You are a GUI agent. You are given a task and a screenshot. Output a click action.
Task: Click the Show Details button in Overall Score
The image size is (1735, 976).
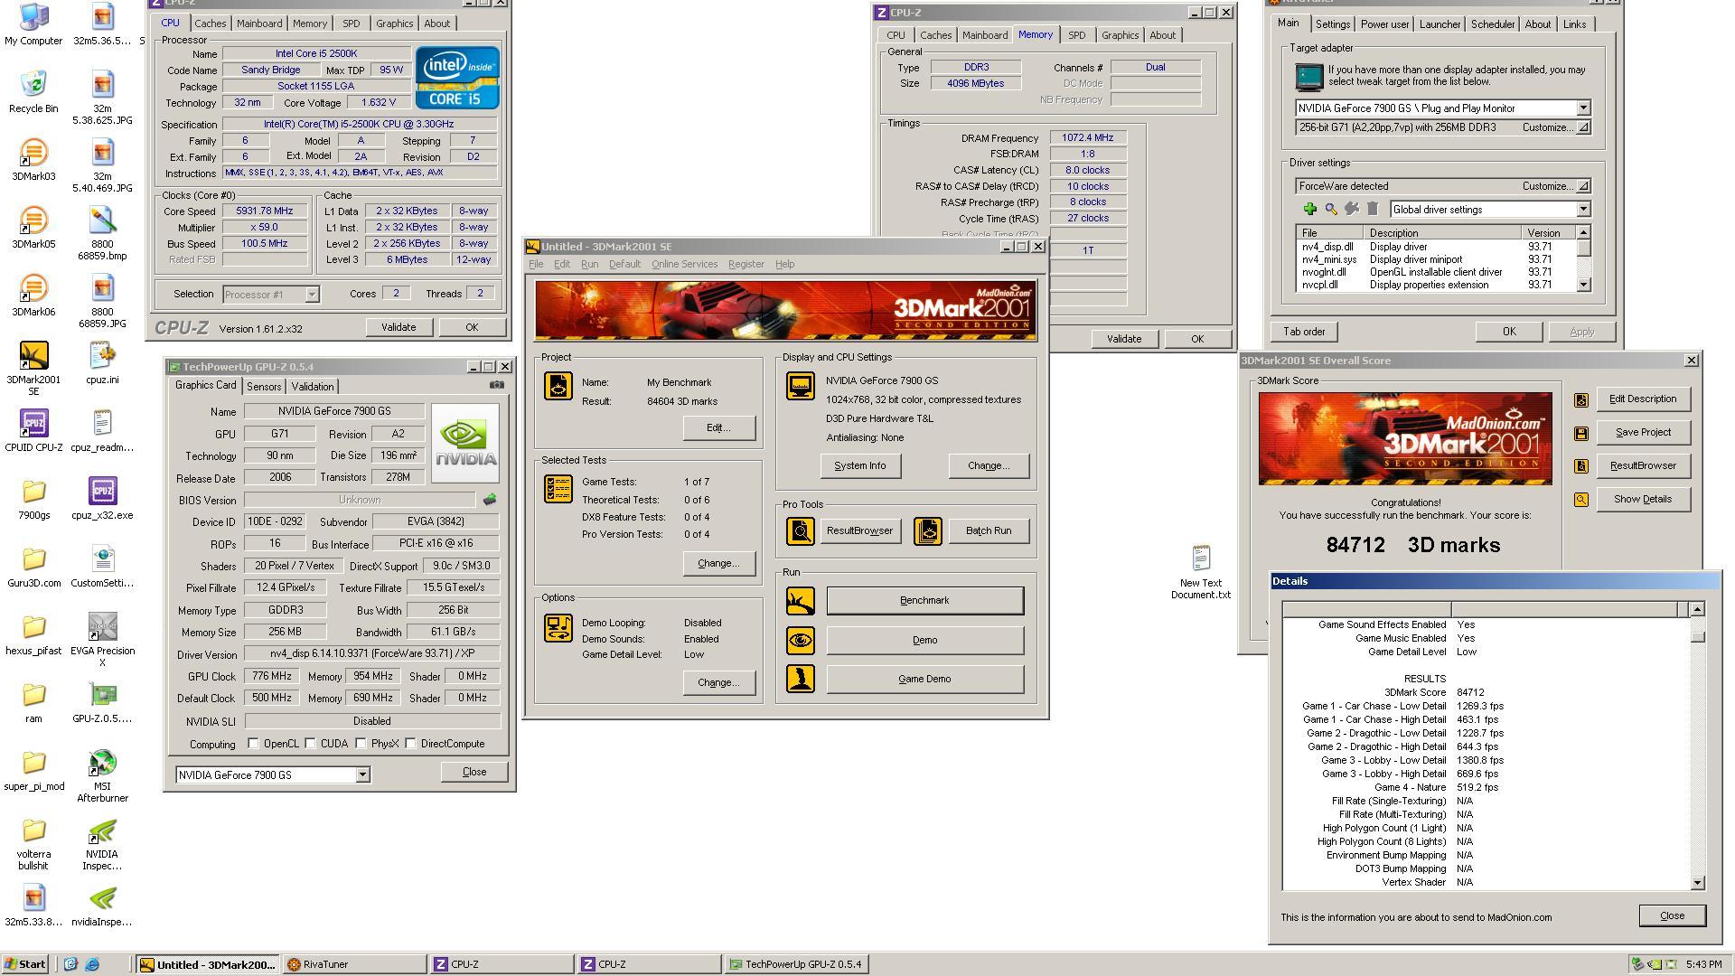[x=1643, y=500]
